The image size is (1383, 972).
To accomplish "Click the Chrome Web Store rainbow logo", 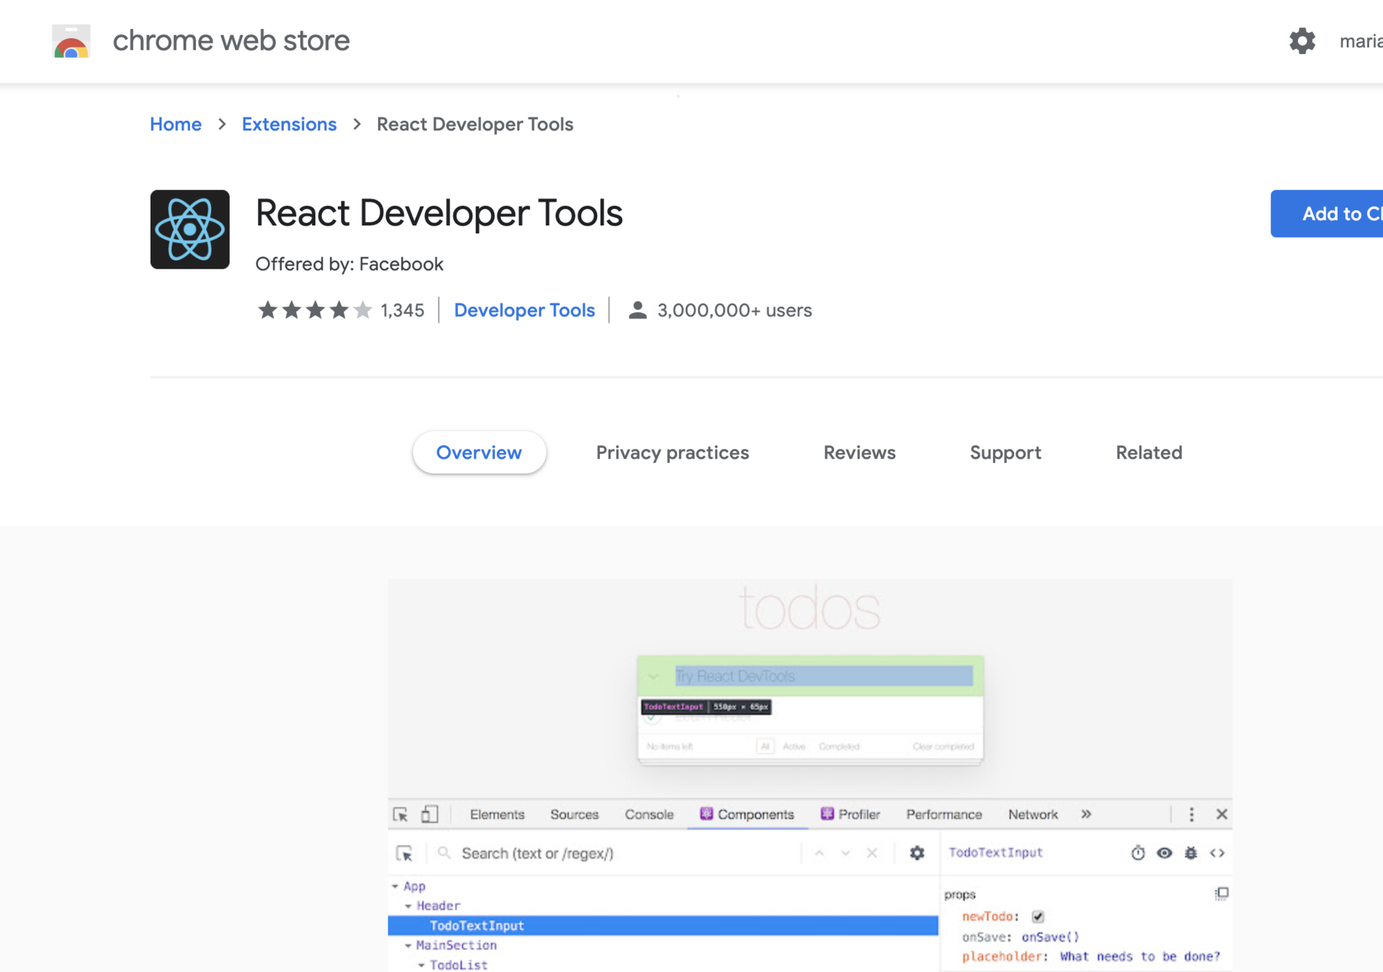I will pyautogui.click(x=71, y=41).
